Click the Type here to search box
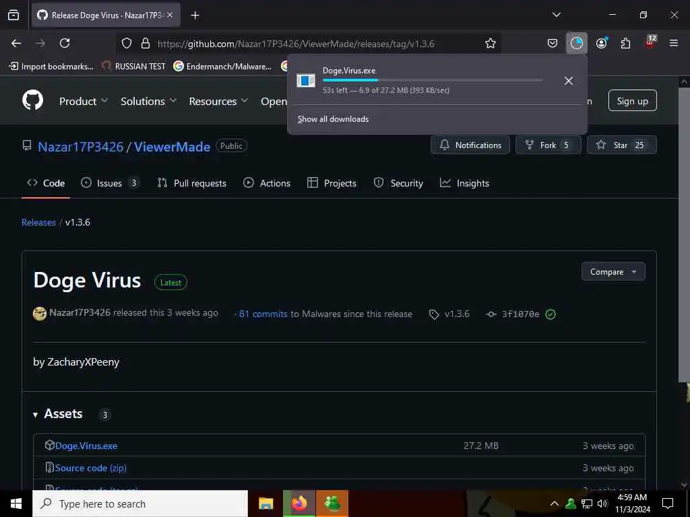Image resolution: width=690 pixels, height=517 pixels. (140, 504)
